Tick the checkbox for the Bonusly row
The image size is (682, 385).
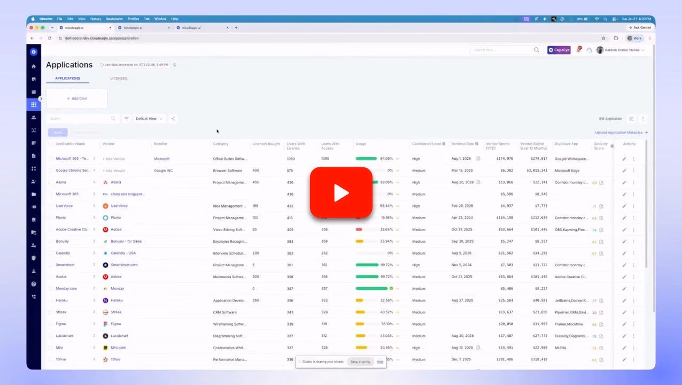(x=51, y=241)
